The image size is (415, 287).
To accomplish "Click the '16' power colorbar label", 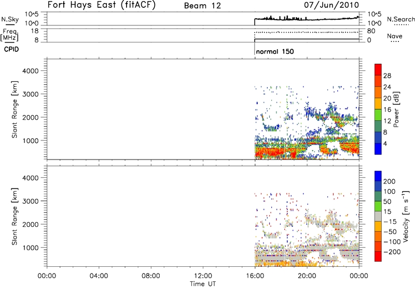I will [387, 110].
